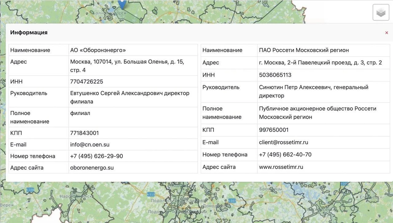Select the ИНН value 7704726225

[x=87, y=82]
